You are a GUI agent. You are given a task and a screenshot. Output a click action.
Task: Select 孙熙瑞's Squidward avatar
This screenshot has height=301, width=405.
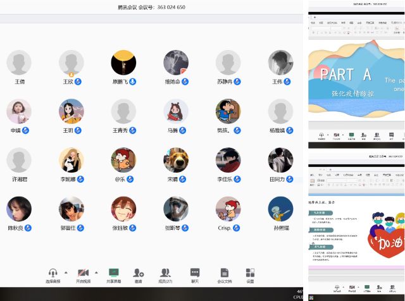coord(280,209)
